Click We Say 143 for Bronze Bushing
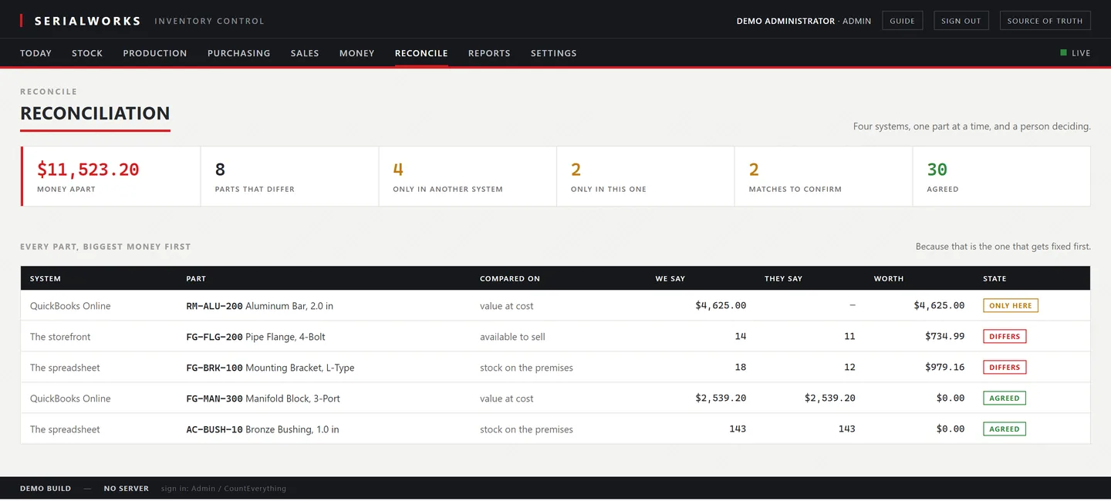The height and width of the screenshot is (501, 1111). click(738, 429)
